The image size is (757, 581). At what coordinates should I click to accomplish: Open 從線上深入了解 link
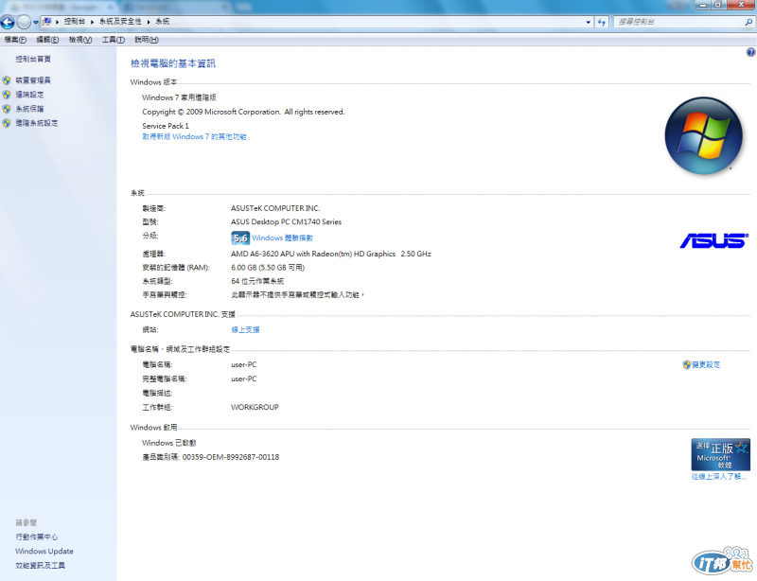(718, 476)
